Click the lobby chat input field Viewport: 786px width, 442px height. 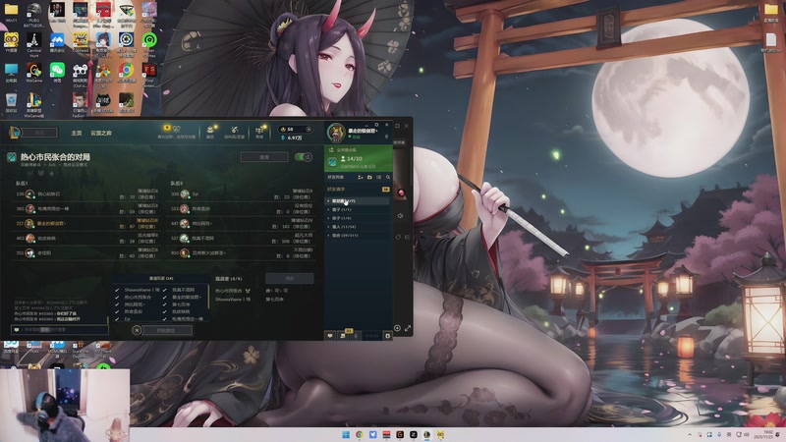click(x=60, y=330)
